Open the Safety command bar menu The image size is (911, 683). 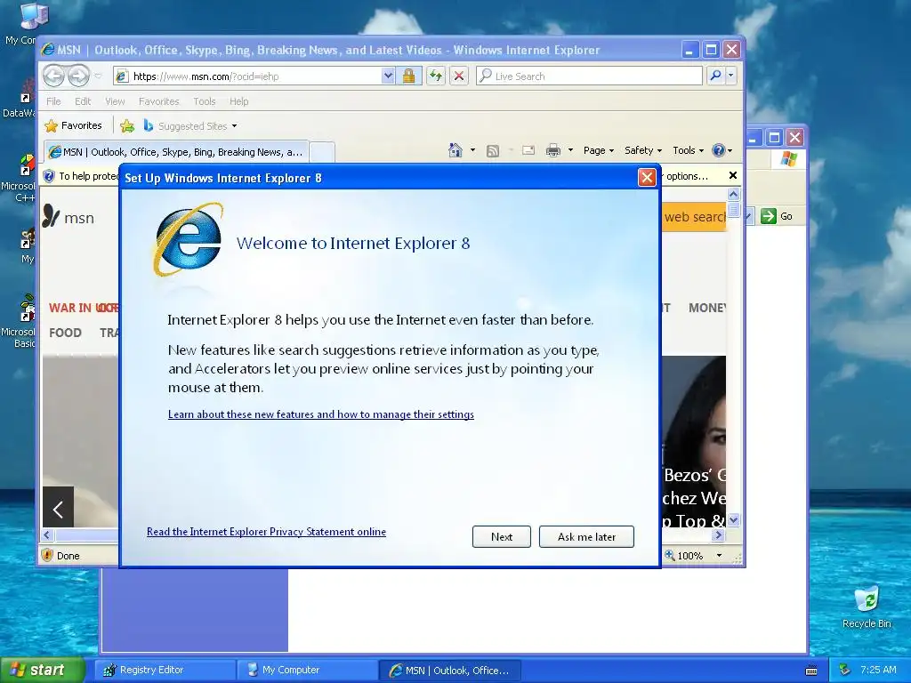tap(643, 150)
